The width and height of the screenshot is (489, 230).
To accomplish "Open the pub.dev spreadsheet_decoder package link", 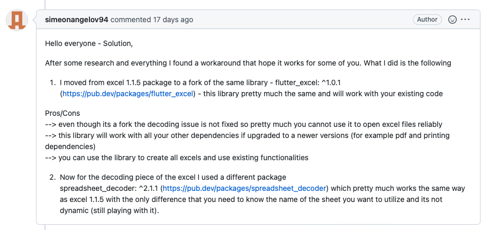I will pyautogui.click(x=245, y=189).
